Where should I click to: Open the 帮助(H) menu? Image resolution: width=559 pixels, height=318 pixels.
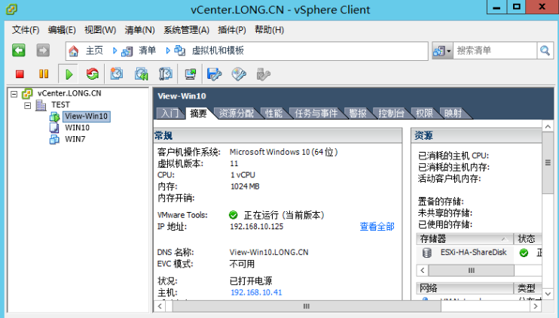coord(269,30)
